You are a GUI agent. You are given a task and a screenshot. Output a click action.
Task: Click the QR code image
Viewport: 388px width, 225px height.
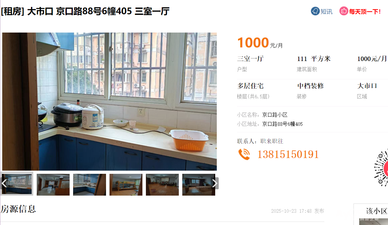[x=381, y=169]
